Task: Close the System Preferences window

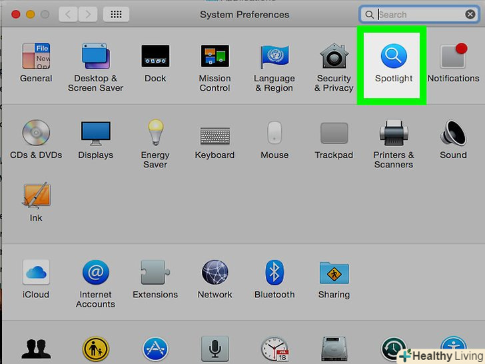Action: point(16,14)
